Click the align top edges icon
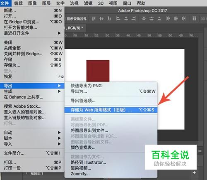The height and width of the screenshot is (180, 207). click(x=94, y=18)
